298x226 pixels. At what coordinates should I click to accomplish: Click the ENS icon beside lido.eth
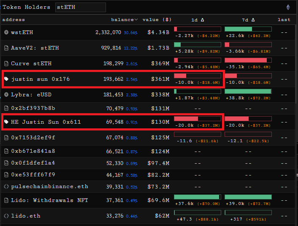click(6, 216)
